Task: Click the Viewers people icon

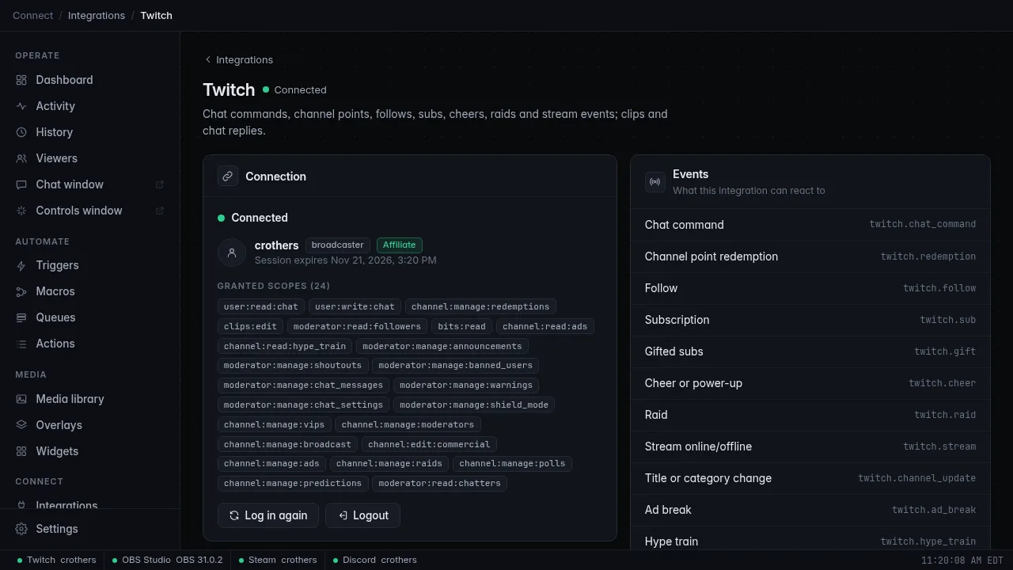Action: click(21, 158)
